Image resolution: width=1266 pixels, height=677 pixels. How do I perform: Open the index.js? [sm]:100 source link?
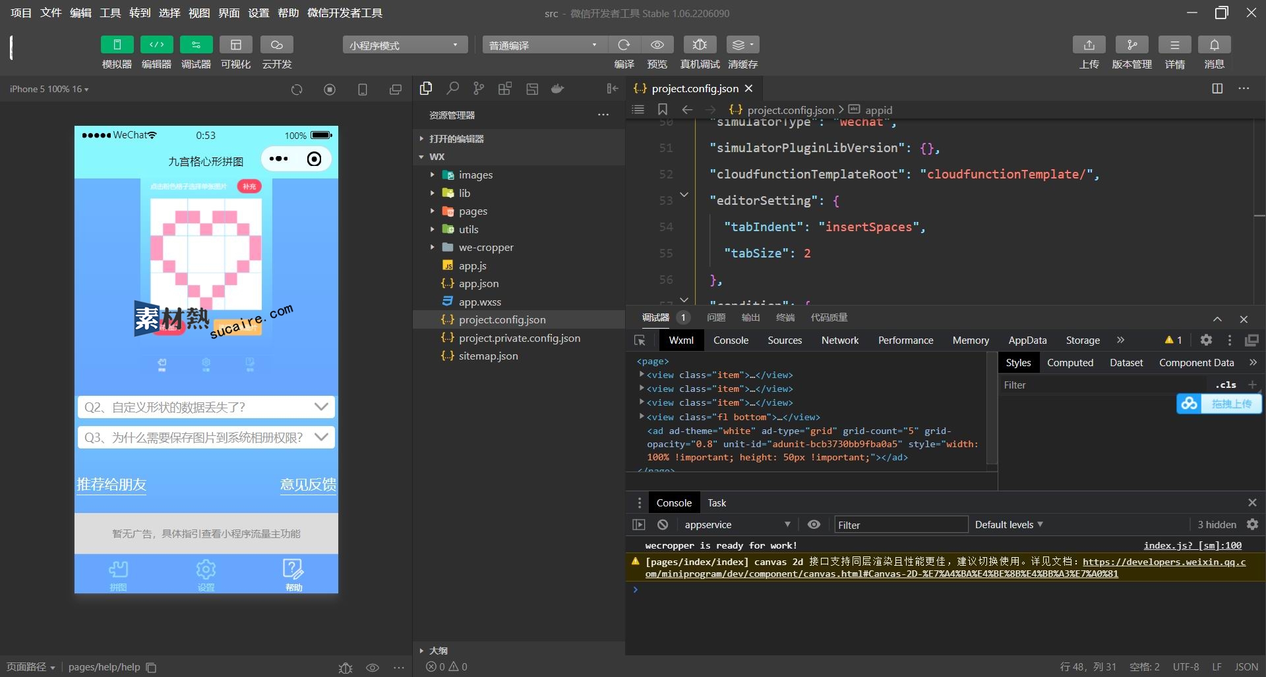tap(1192, 545)
